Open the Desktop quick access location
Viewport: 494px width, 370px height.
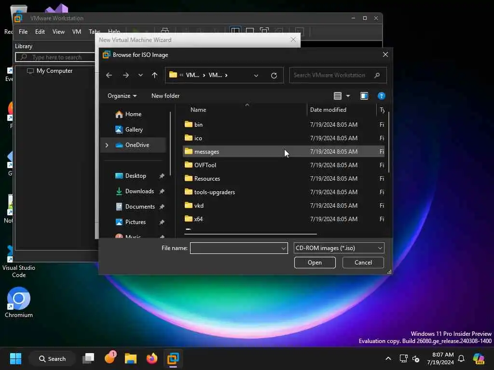point(136,176)
